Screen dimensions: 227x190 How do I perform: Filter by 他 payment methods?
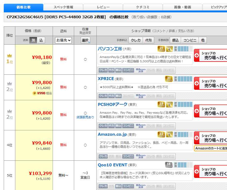point(203,40)
